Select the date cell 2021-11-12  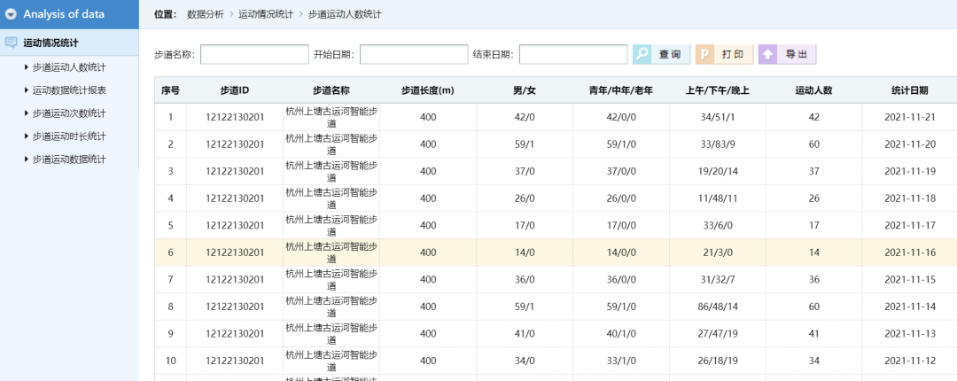(x=910, y=361)
